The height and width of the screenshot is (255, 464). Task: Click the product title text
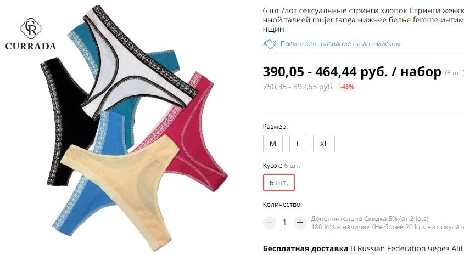click(364, 20)
